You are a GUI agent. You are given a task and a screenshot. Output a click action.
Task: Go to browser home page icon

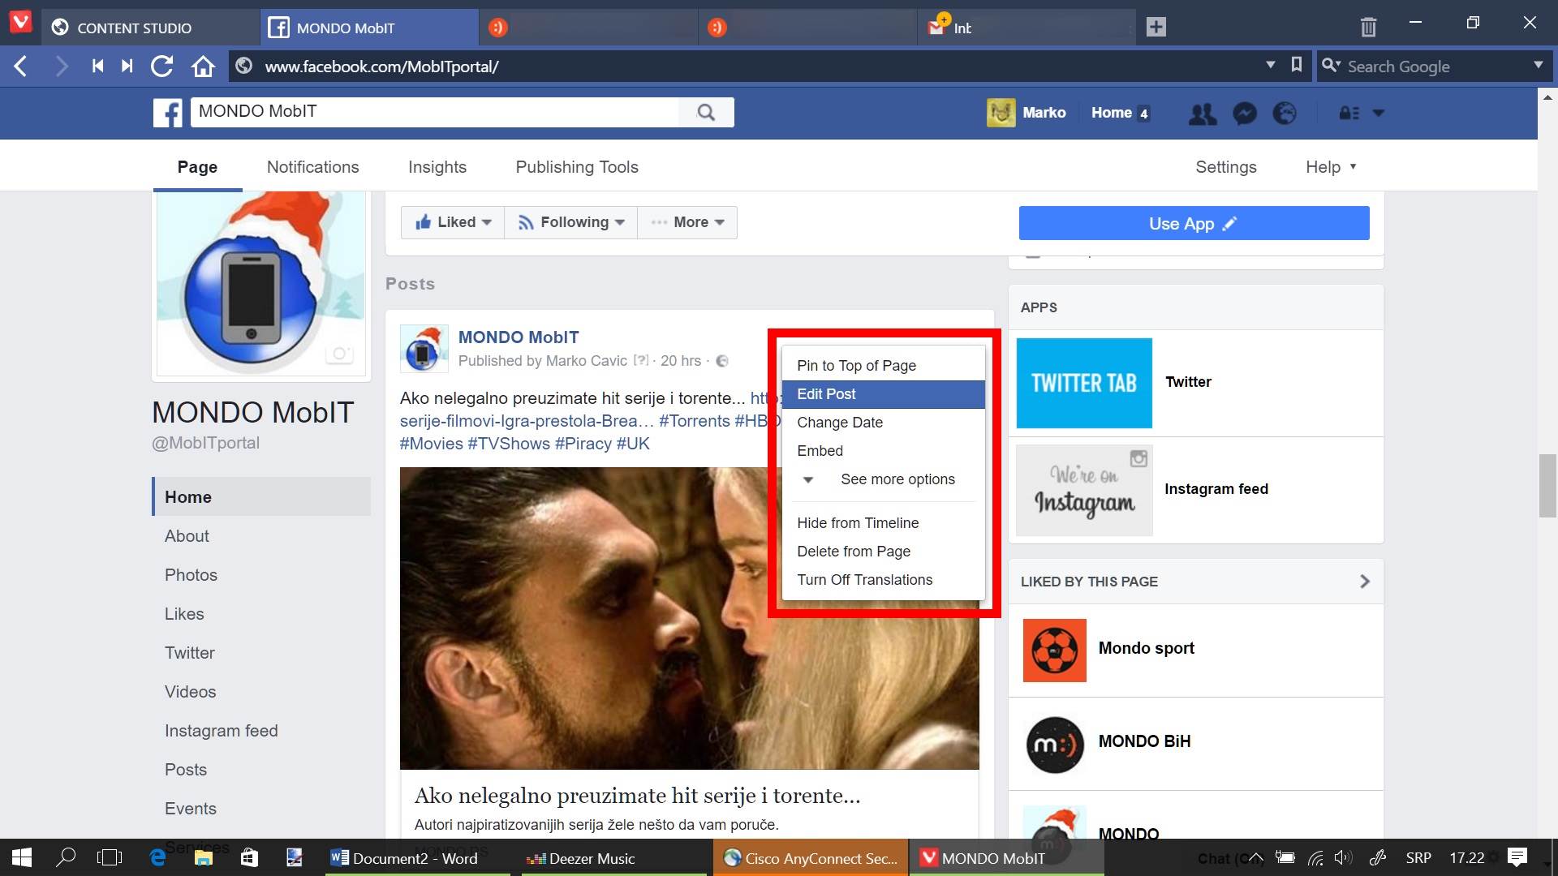203,67
